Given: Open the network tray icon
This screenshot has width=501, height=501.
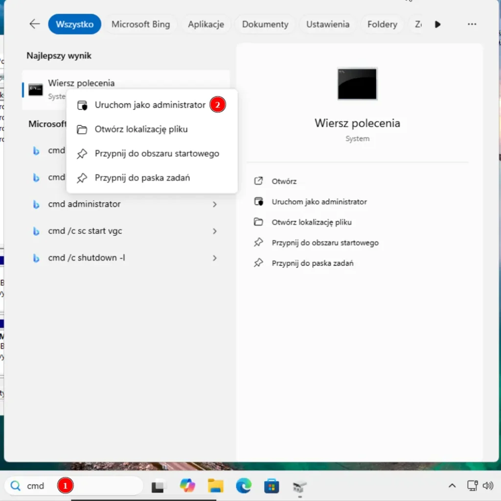Looking at the screenshot, I should [472, 486].
